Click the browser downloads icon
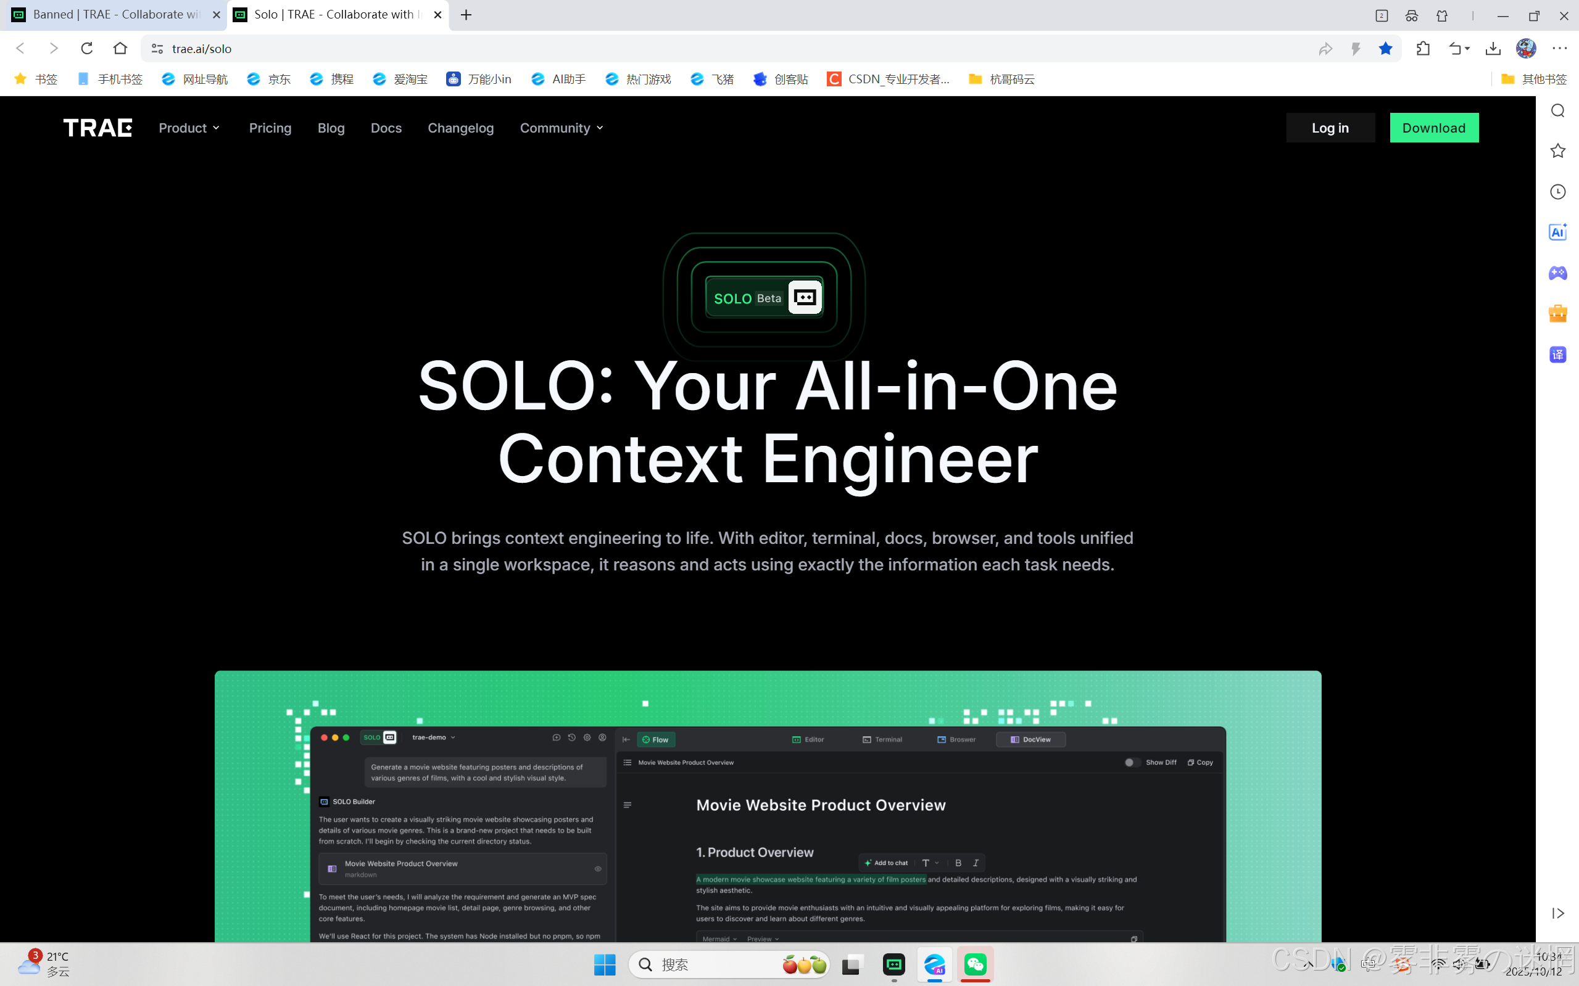1579x986 pixels. (1493, 48)
